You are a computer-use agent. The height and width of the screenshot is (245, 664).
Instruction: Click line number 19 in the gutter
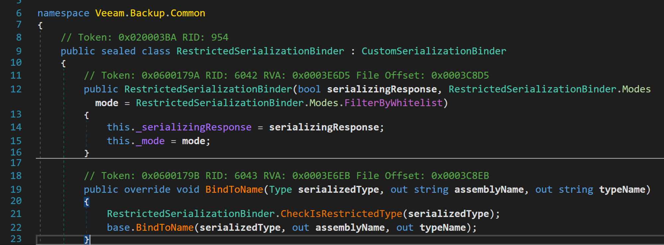[x=16, y=190]
